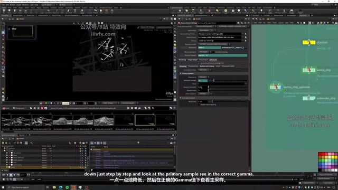This screenshot has width=338, height=190.
Task: Toggle the checkbox next to Rendering Engine
Action: click(213, 52)
